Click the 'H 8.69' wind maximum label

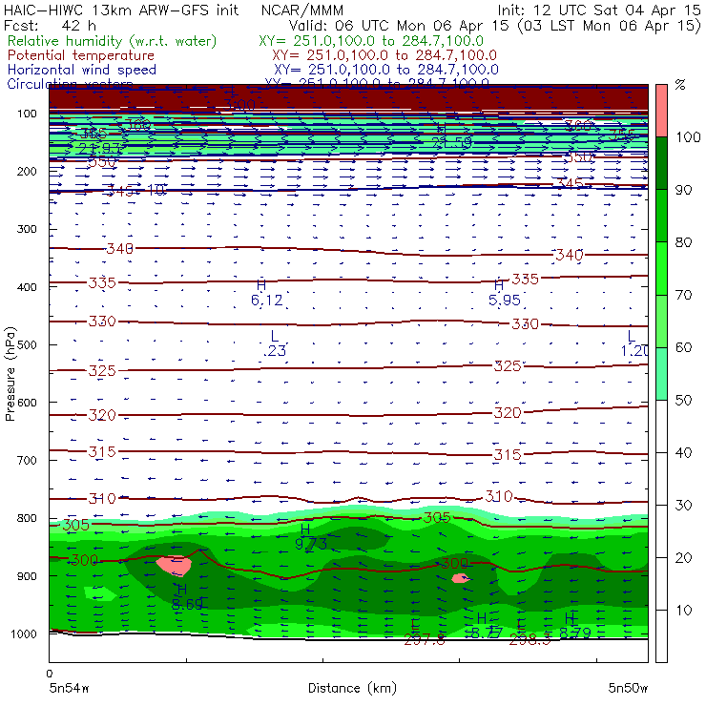click(x=187, y=597)
